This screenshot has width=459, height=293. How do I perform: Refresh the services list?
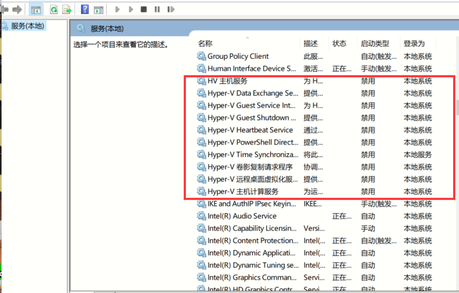click(54, 10)
